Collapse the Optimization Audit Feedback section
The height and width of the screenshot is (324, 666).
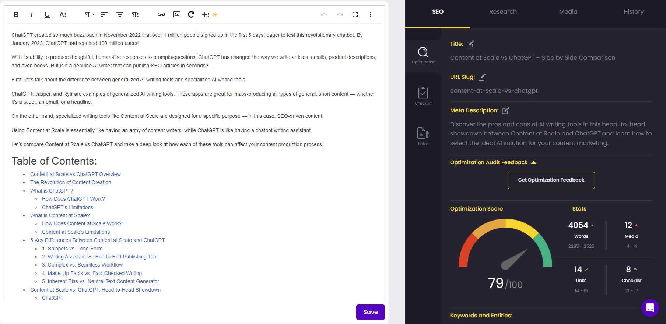[534, 162]
